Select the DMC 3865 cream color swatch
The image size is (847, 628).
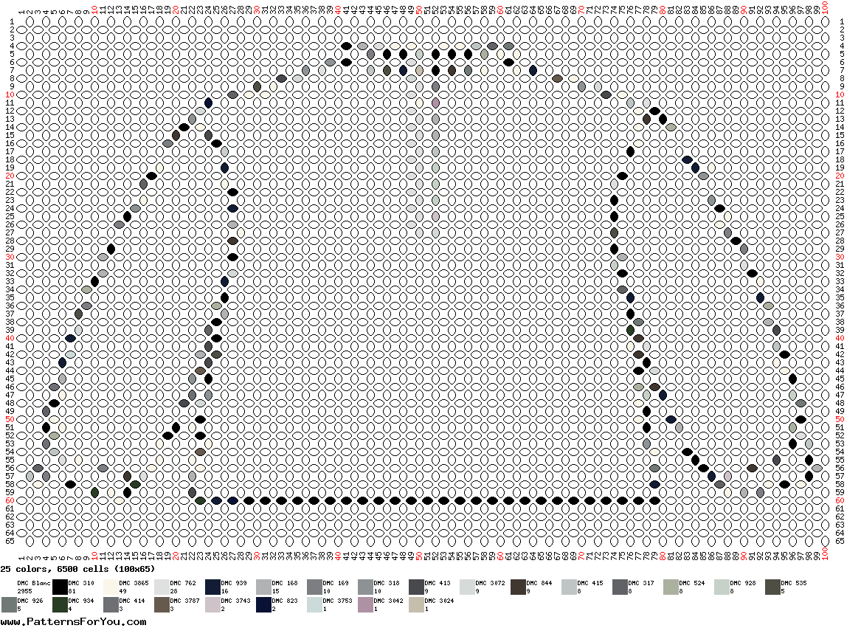tap(110, 587)
